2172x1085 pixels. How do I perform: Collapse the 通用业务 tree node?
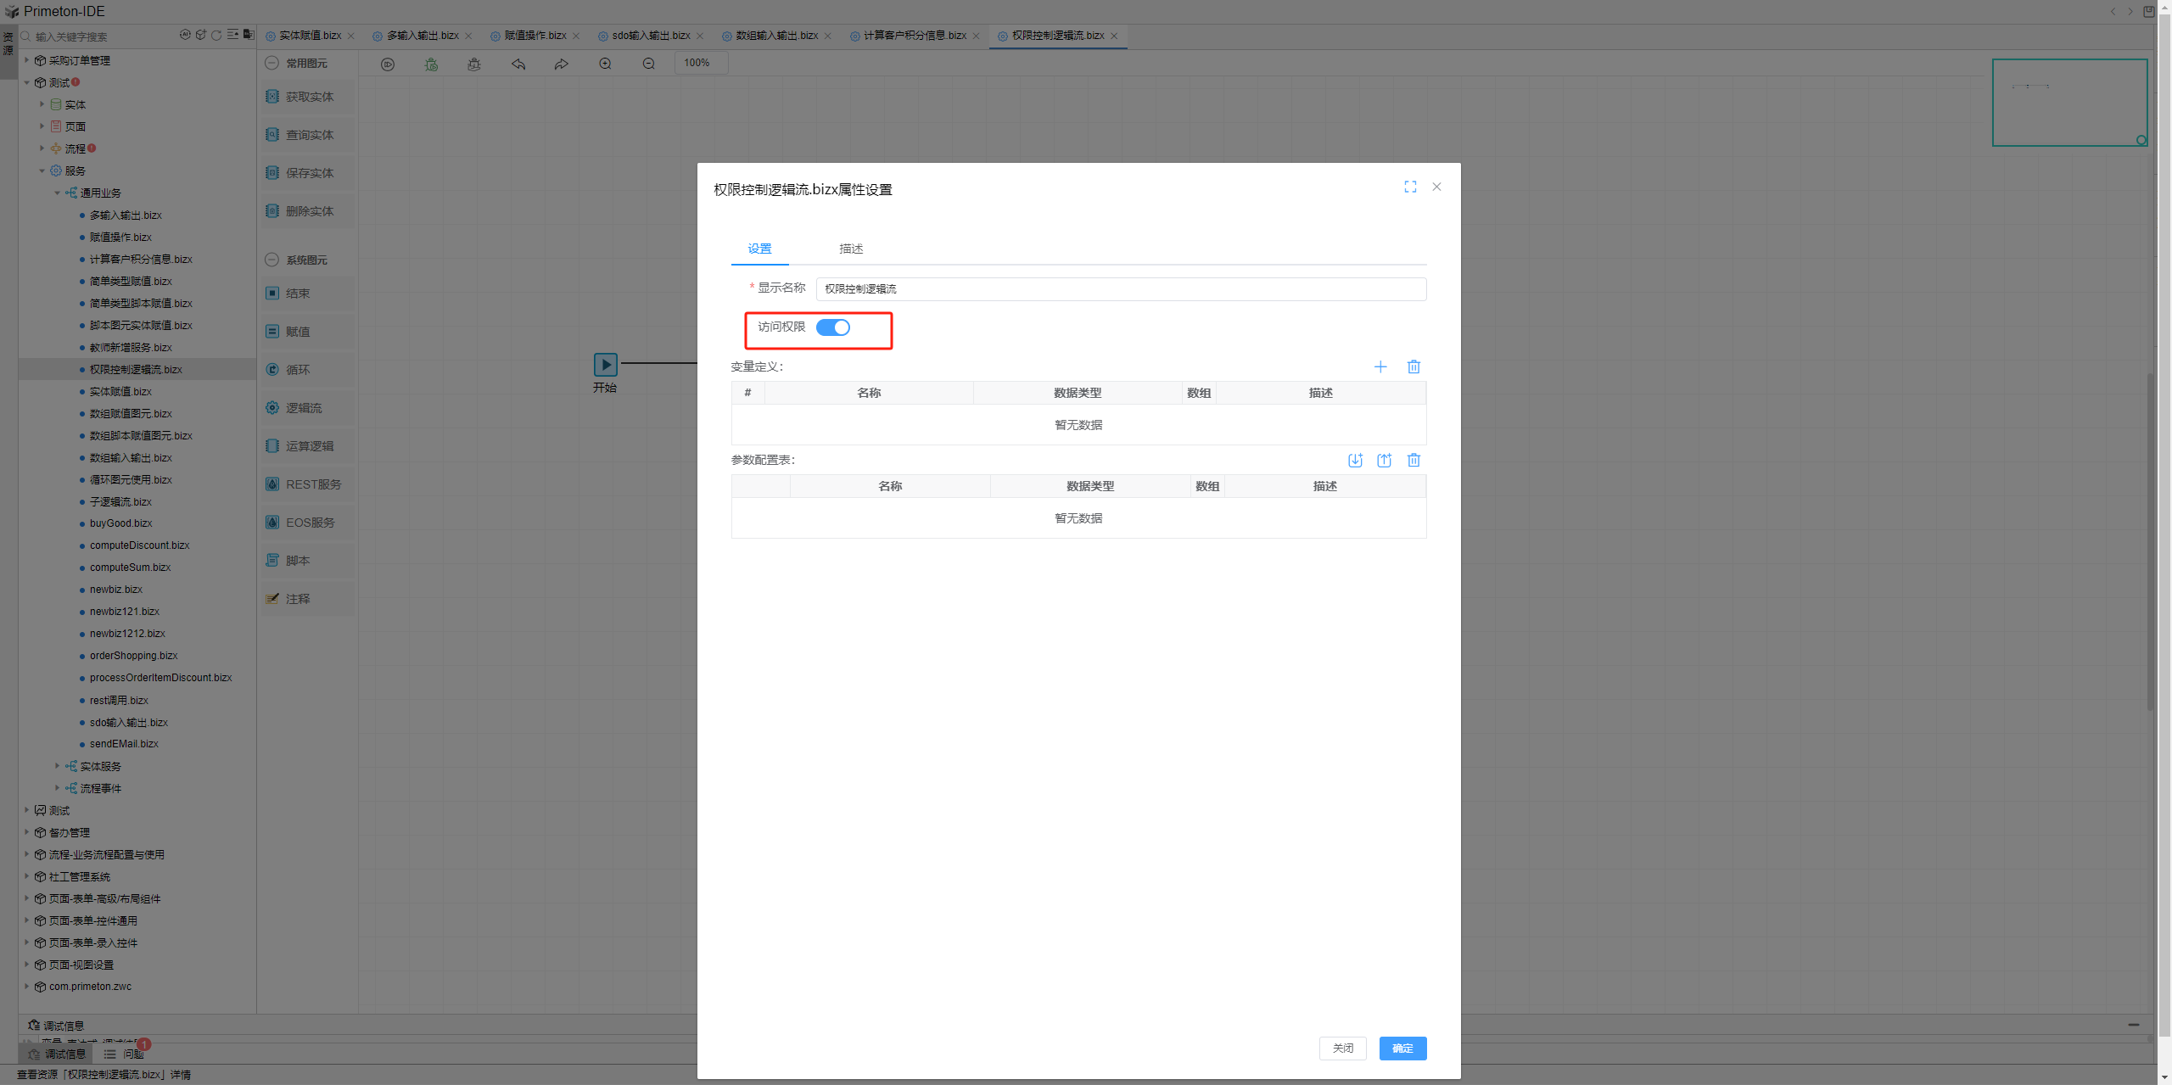[x=58, y=193]
